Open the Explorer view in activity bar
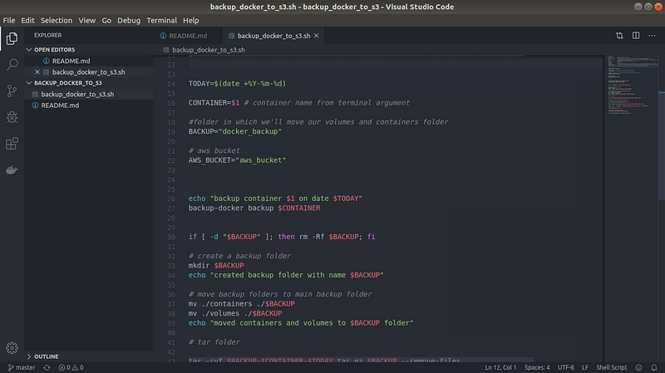This screenshot has width=665, height=373. (12, 38)
